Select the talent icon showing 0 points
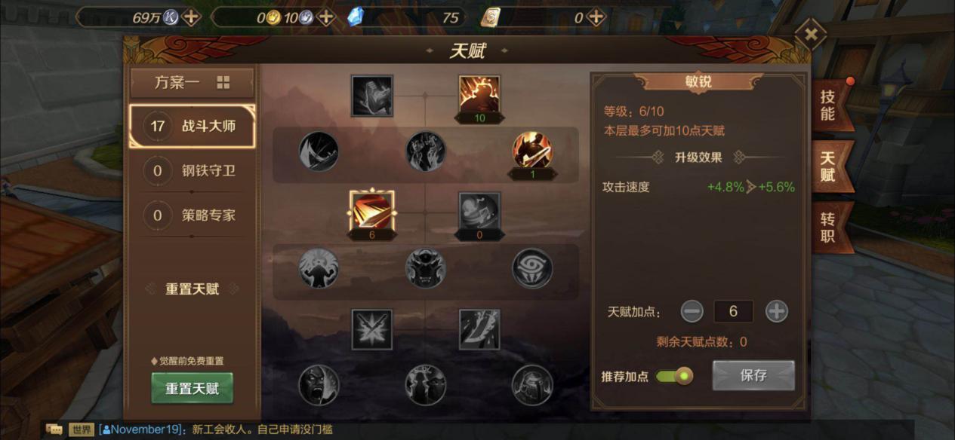 [479, 212]
